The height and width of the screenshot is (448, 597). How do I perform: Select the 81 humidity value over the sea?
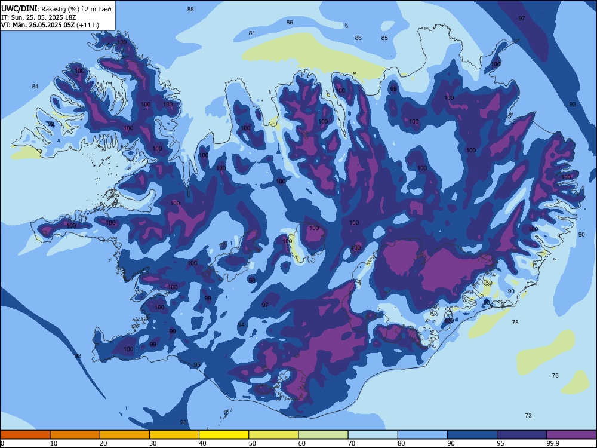coord(252,33)
